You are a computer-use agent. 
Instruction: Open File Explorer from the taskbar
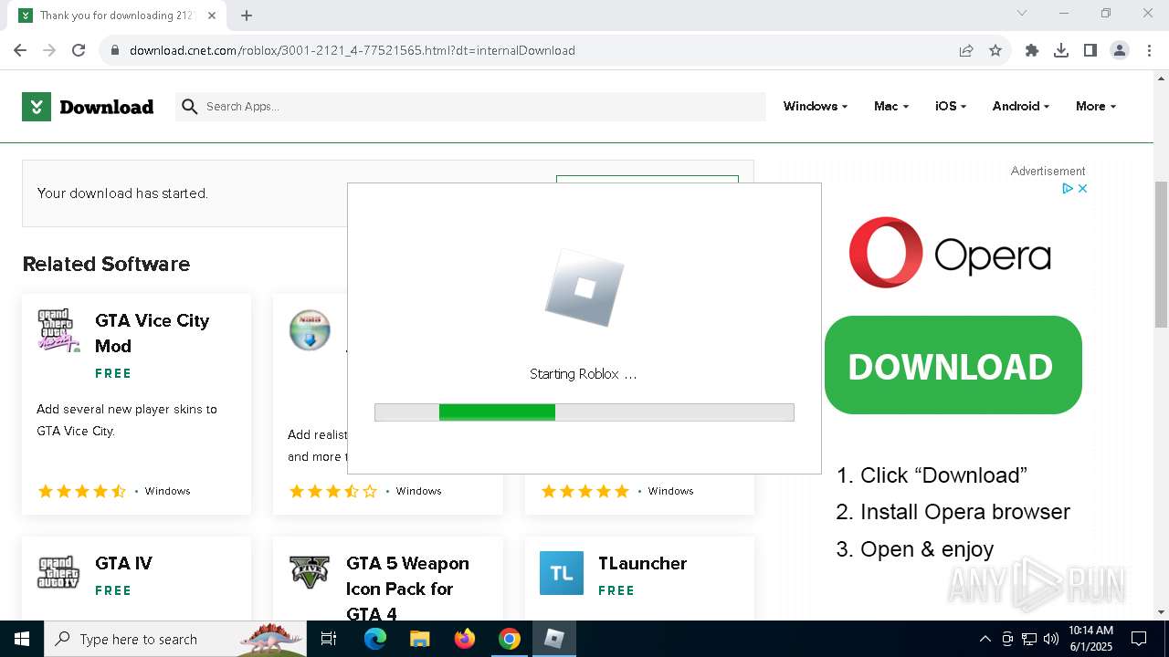point(420,639)
